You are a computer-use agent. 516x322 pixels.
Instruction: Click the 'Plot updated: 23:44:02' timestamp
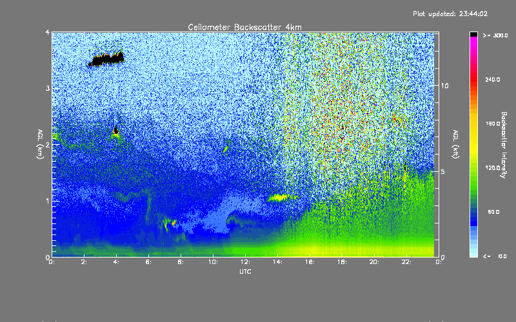tap(450, 14)
